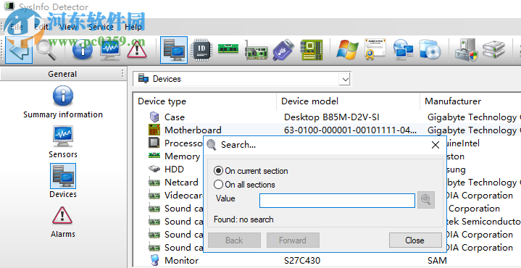Click the Value search input field
This screenshot has width=521, height=268.
(x=337, y=201)
